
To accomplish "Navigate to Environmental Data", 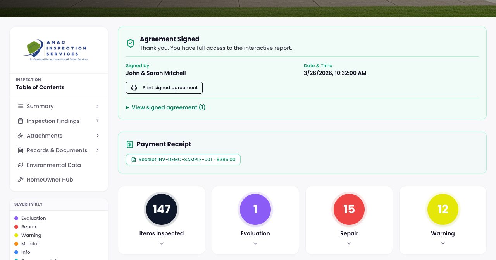I will click(x=59, y=165).
